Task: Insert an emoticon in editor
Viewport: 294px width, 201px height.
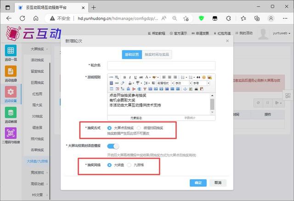Action: (x=204, y=77)
